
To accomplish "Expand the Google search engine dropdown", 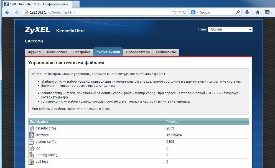I will point(197,12).
